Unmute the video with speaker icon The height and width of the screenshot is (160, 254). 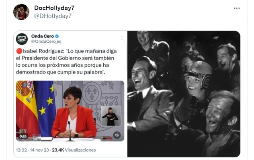coord(117,135)
